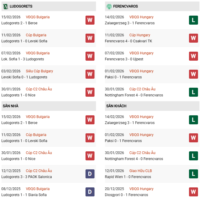The width and height of the screenshot is (201, 200).
Task: Select the SÂN NHÀ section header
Action: point(10,106)
